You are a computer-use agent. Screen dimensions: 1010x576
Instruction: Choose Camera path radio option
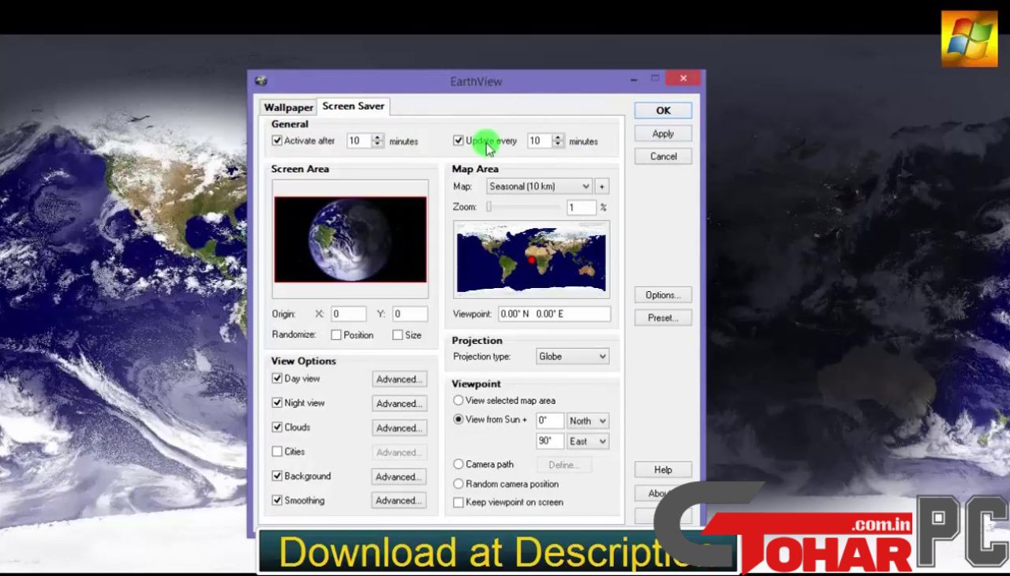(x=458, y=464)
